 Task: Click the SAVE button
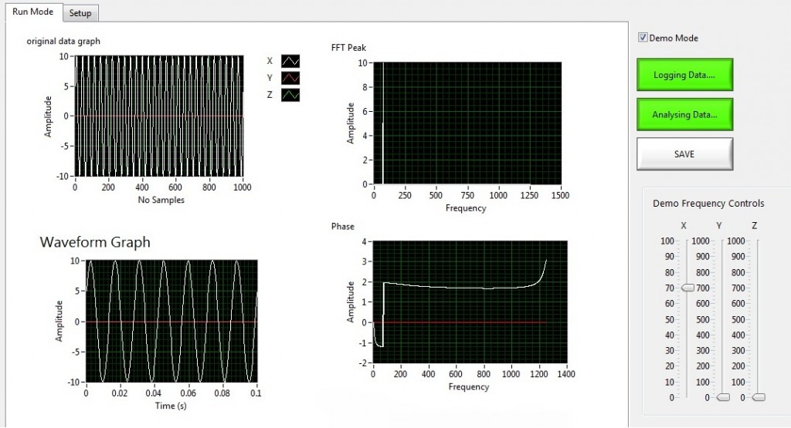click(684, 154)
